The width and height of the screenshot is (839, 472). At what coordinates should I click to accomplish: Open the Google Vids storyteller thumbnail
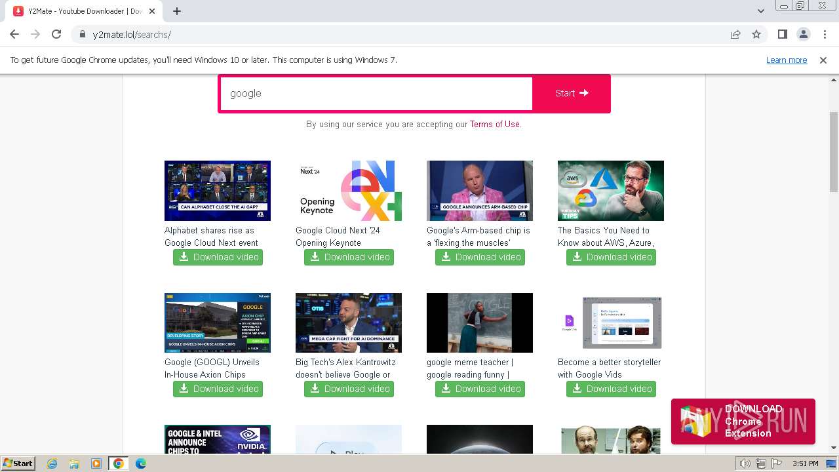click(x=611, y=323)
